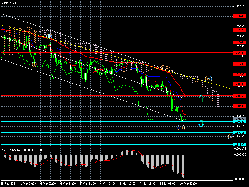
Task: Click the 28 Feb 2019 date axis label
Action: [8, 184]
